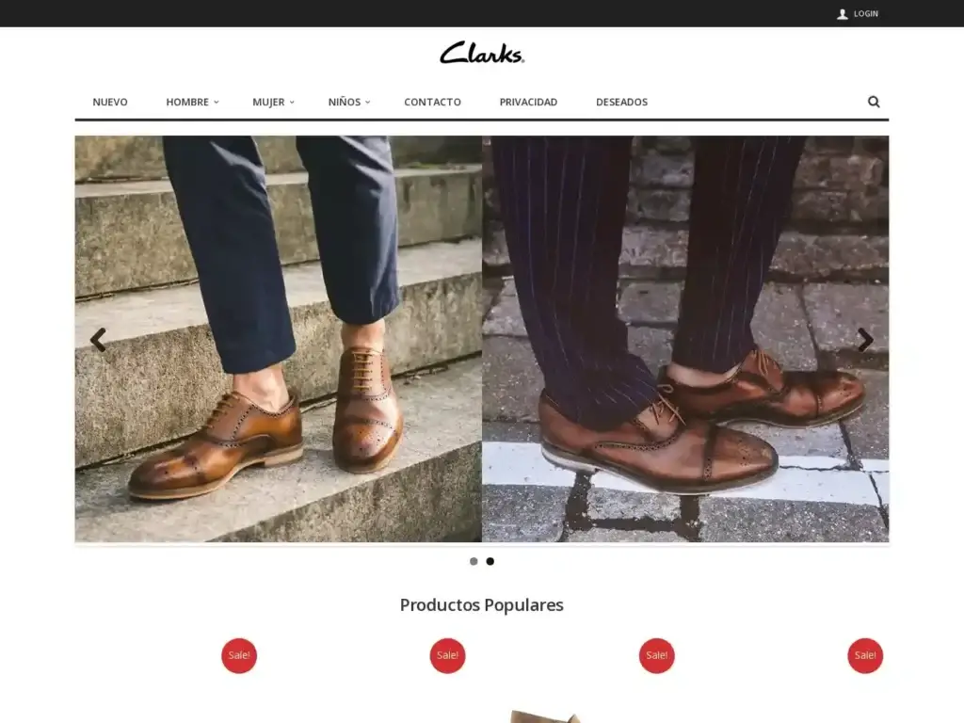Click the user login icon
Image resolution: width=964 pixels, height=723 pixels.
tap(843, 14)
